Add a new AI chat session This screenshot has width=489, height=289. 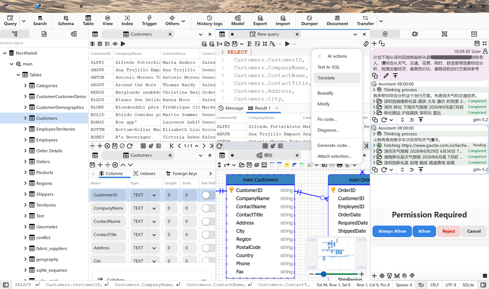click(x=374, y=43)
